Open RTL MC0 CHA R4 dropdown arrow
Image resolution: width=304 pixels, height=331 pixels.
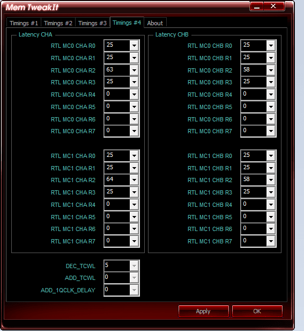(x=134, y=95)
